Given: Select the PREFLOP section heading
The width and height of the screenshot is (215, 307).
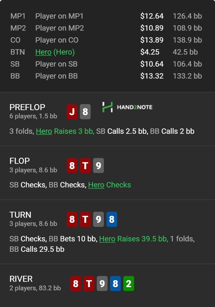Looking at the screenshot, I should coord(27,107).
